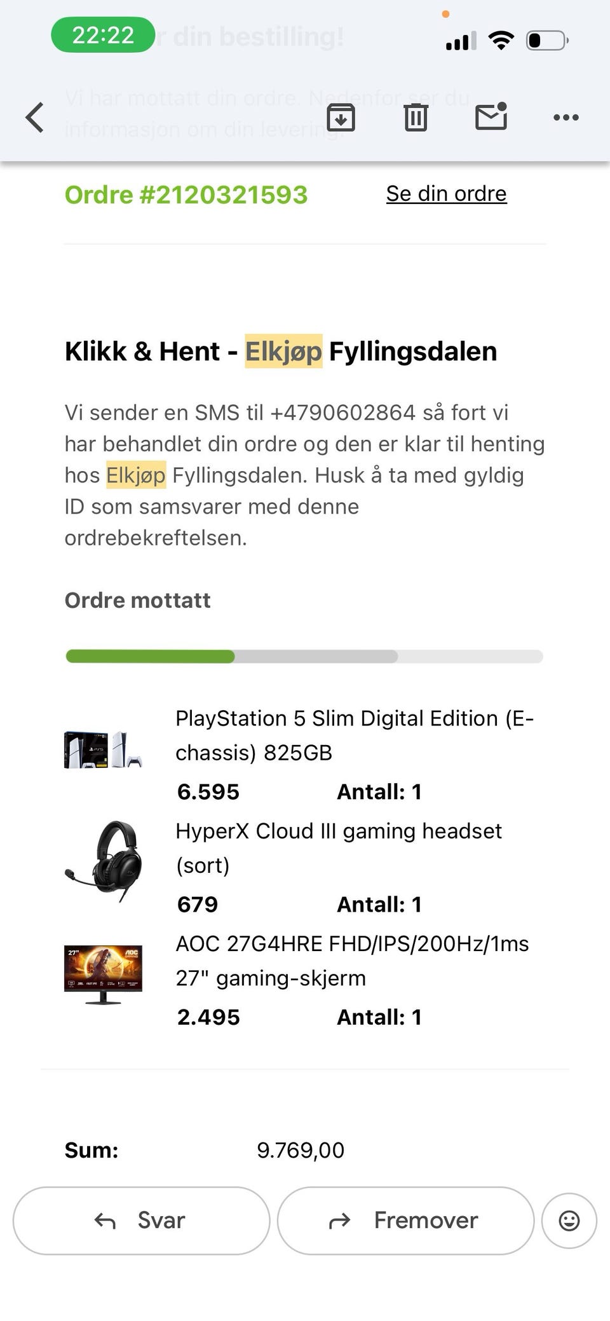Tap the back arrow to leave email
Screen dimensions: 610x1321
coord(35,118)
